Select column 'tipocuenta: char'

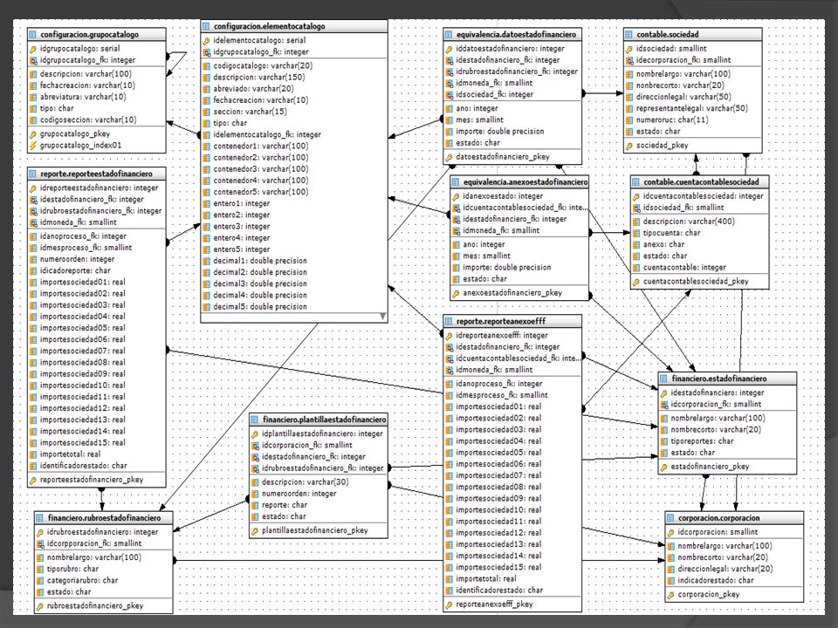672,234
